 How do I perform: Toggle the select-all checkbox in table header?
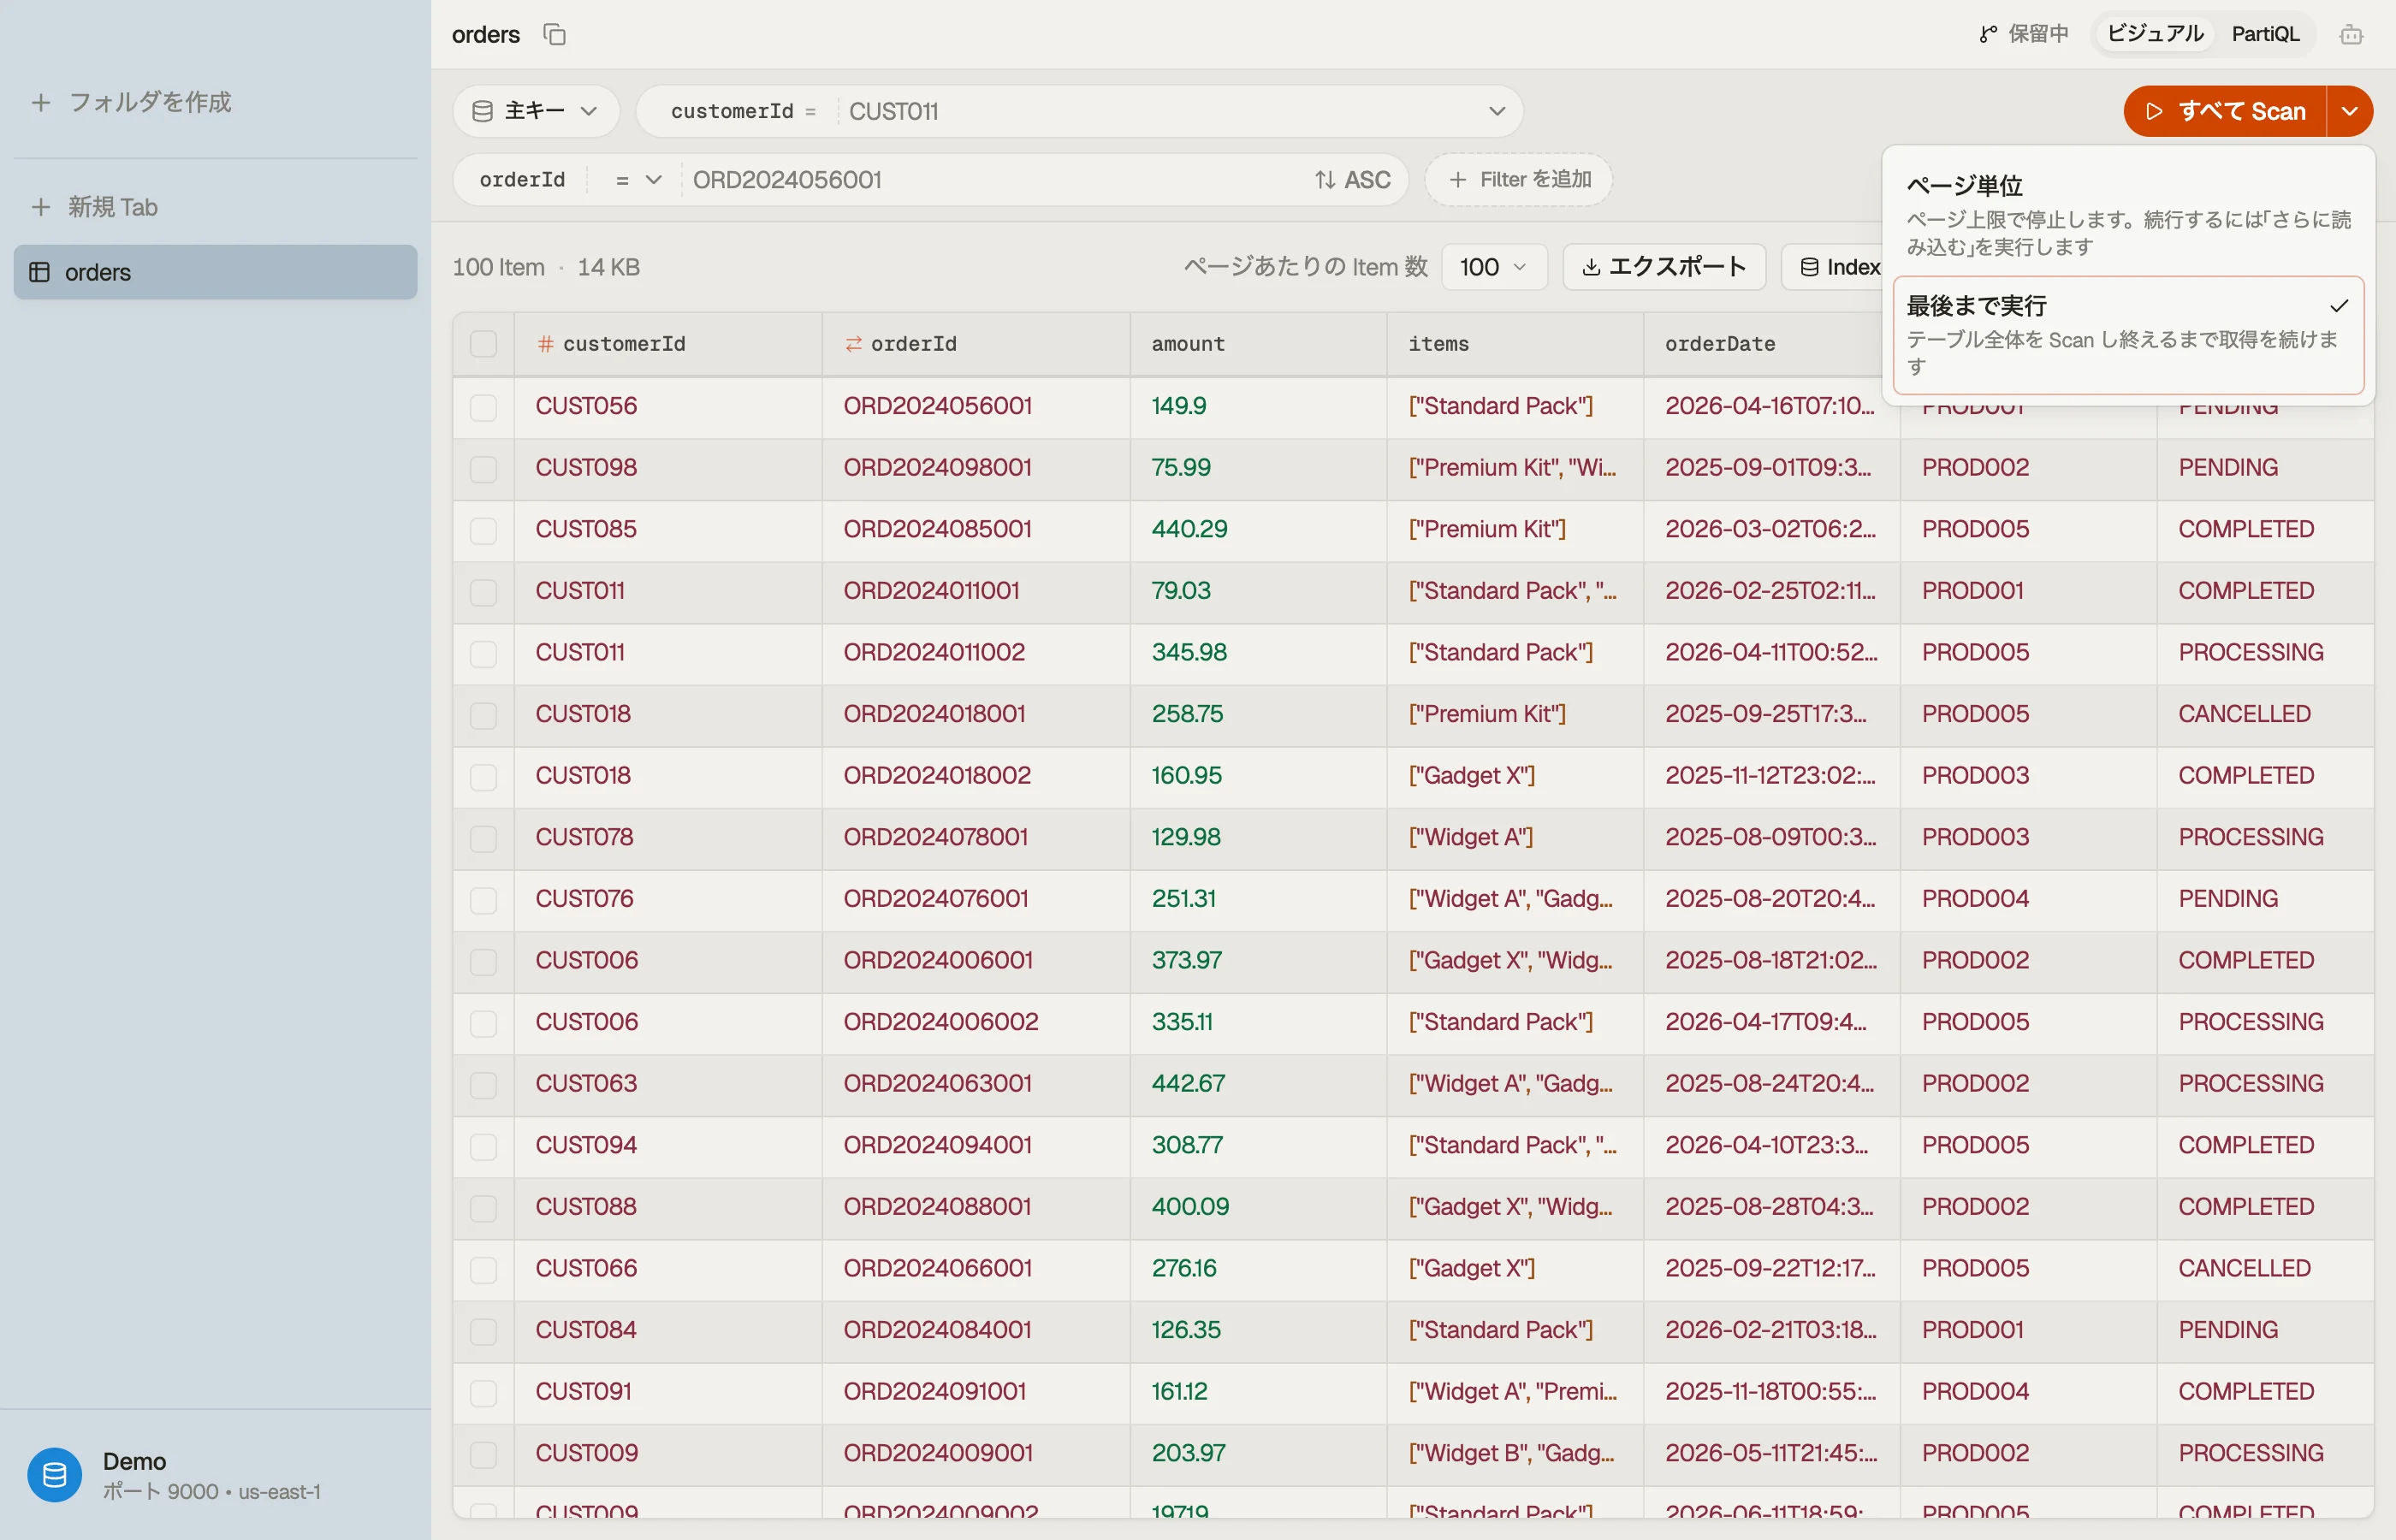coord(483,344)
